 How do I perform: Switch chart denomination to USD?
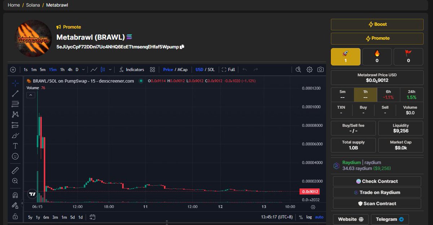coord(200,70)
